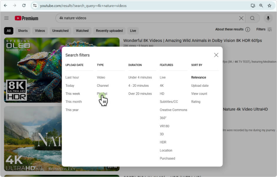Click the YouTube Premium logo

pos(27,18)
